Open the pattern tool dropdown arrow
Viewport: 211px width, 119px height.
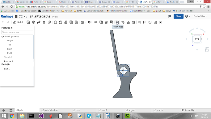(x=86, y=22)
